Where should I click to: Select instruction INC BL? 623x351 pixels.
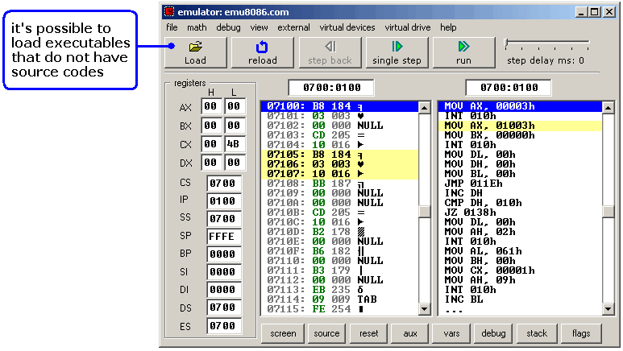520,299
